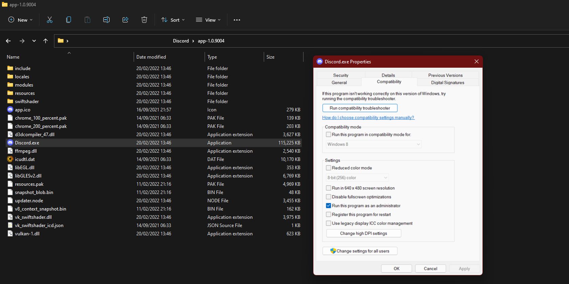The width and height of the screenshot is (569, 284).
Task: Expand the View dropdown menu
Action: pyautogui.click(x=208, y=20)
